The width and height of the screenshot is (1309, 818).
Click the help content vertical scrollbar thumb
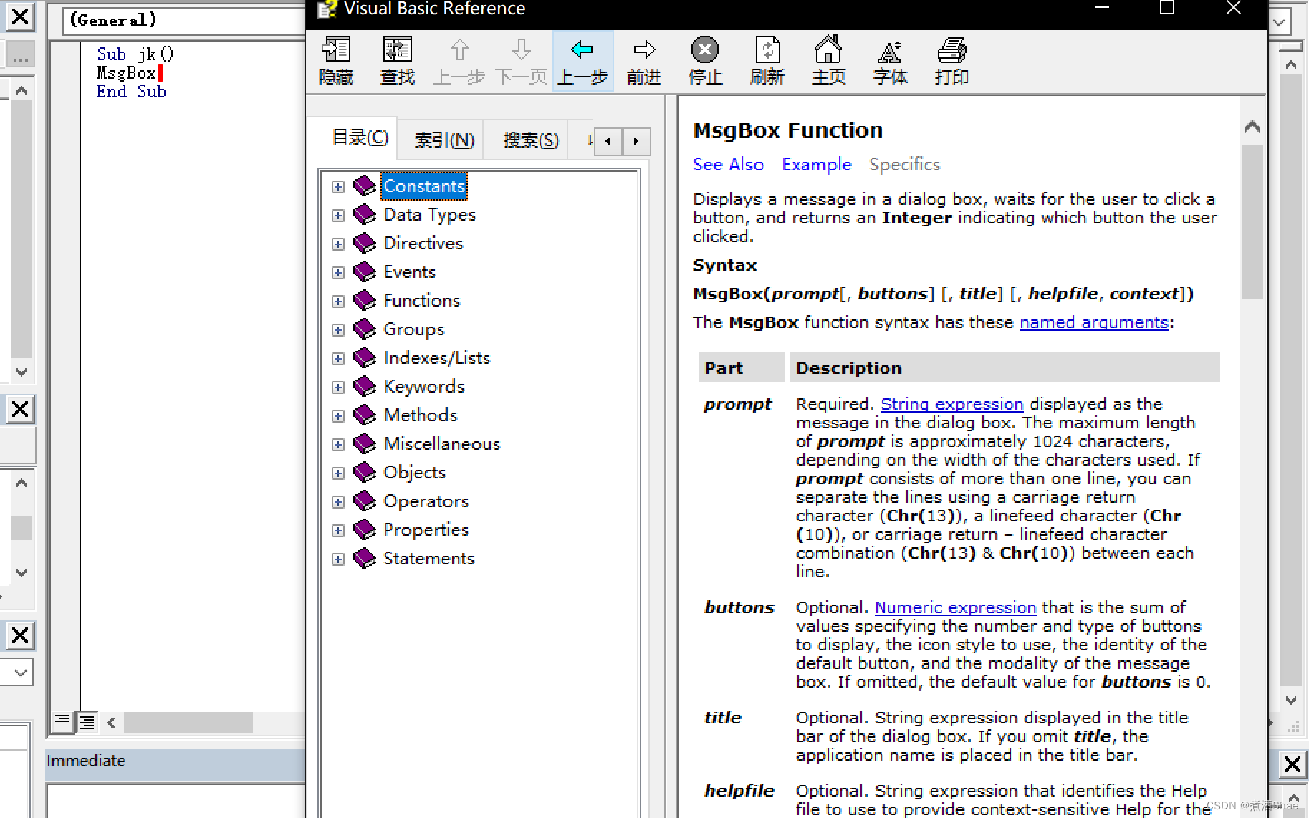1252,222
